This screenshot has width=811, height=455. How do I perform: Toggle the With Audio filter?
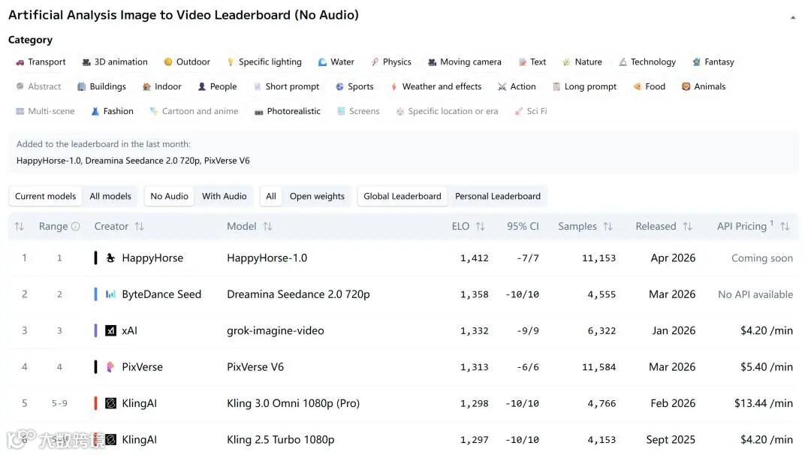click(224, 197)
